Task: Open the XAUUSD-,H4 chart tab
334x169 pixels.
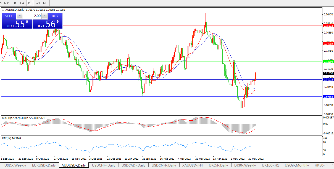Action: 192,165
